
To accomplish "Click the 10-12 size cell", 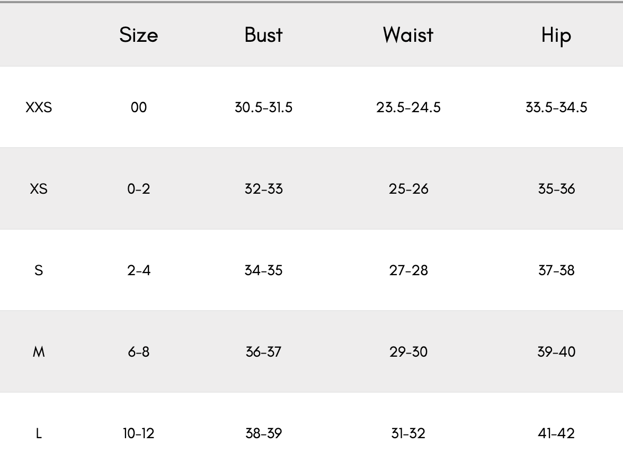I will (x=138, y=433).
